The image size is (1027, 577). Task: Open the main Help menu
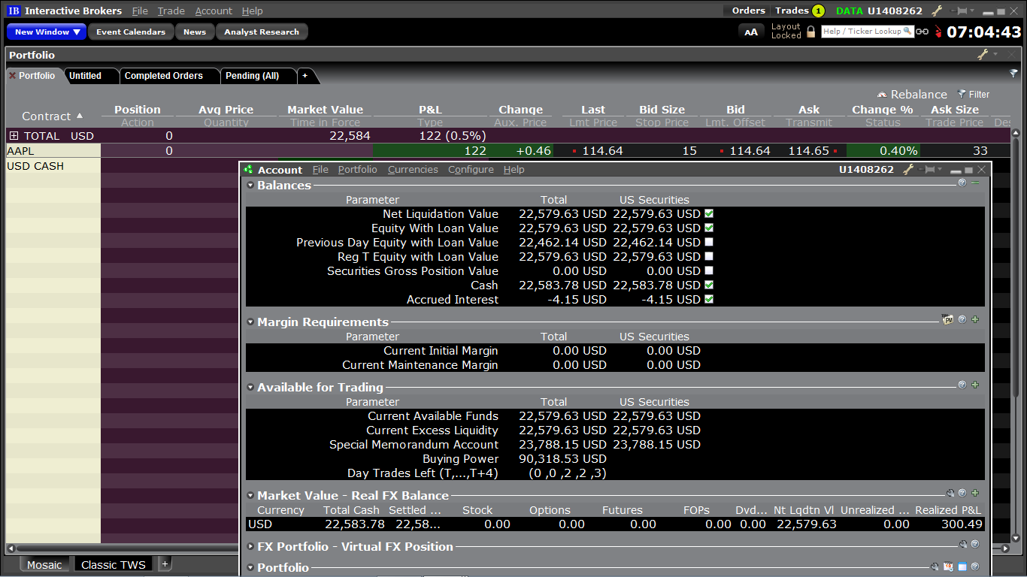point(253,11)
